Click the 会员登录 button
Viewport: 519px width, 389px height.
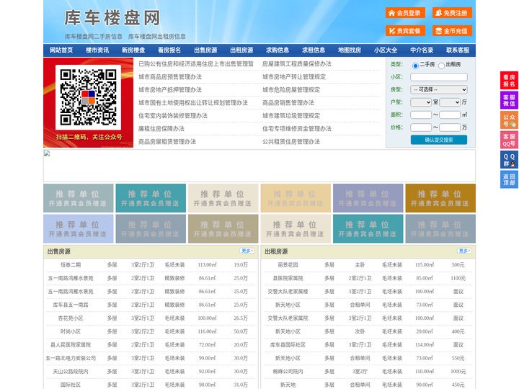click(x=405, y=13)
